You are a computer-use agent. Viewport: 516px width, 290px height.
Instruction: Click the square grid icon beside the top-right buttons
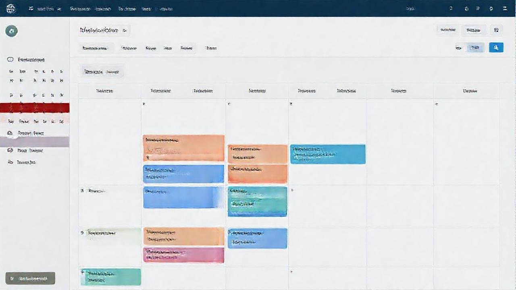(496, 30)
